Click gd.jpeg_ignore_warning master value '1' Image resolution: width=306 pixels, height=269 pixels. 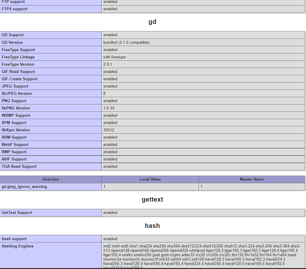pos(201,187)
